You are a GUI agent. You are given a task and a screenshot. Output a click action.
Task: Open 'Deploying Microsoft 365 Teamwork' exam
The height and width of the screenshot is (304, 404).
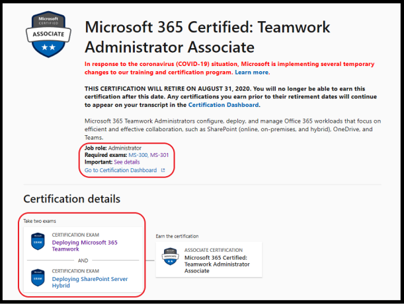pos(85,246)
